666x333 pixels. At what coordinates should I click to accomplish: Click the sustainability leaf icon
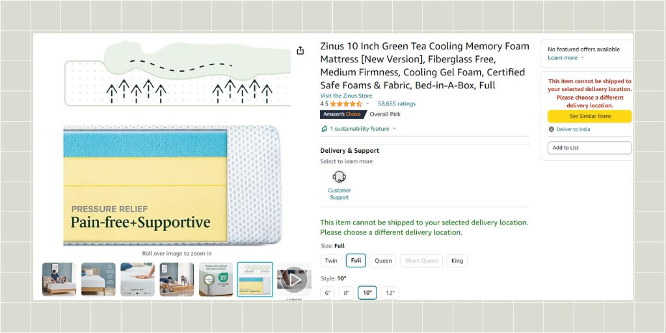tap(324, 129)
